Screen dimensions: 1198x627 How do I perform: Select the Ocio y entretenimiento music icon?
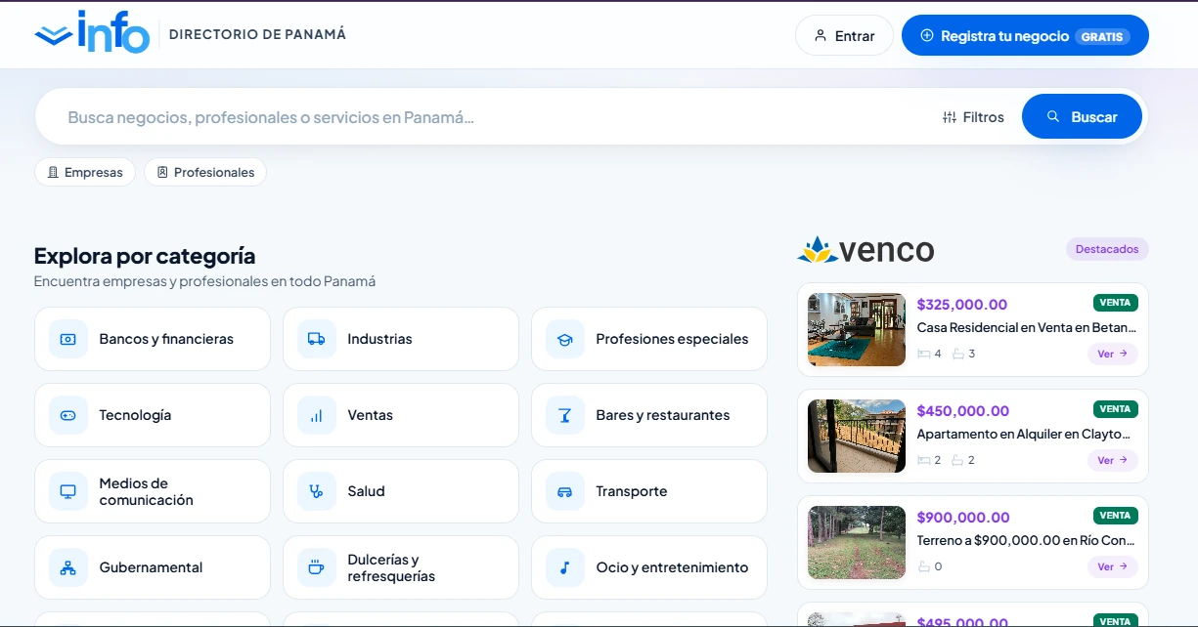click(x=565, y=567)
